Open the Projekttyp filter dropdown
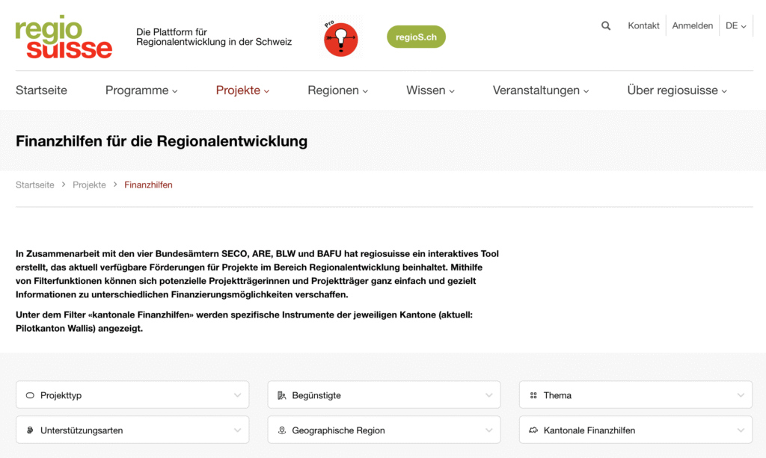 [x=132, y=395]
